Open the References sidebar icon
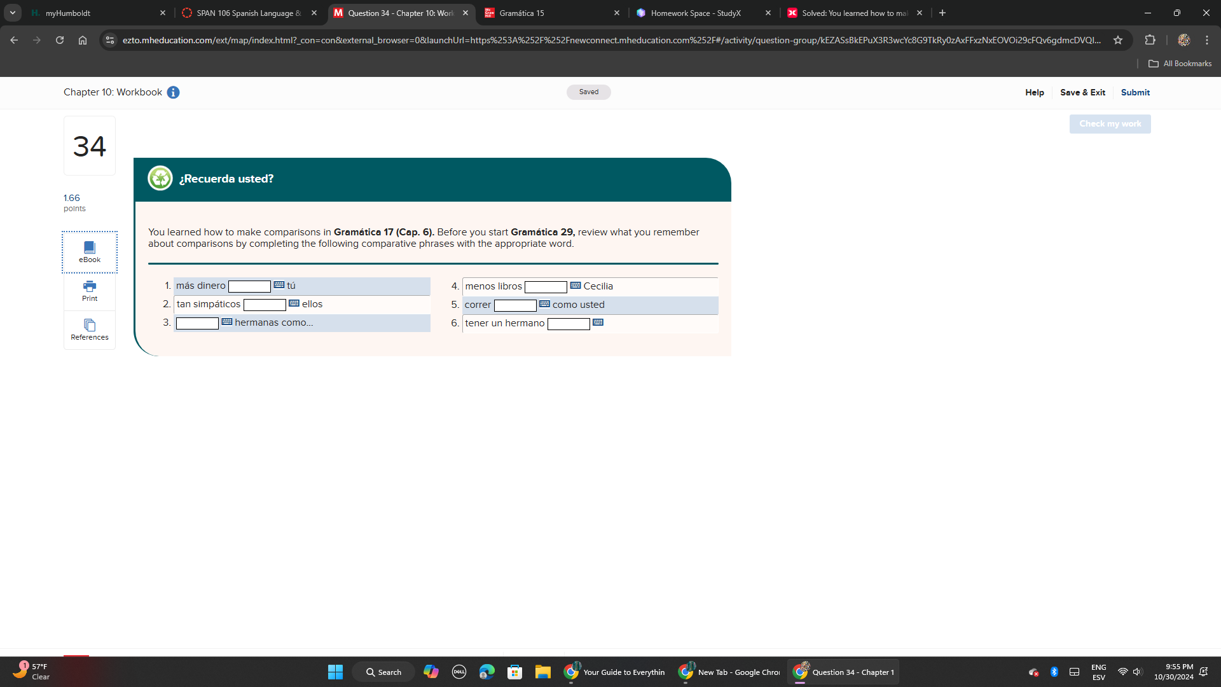Image resolution: width=1221 pixels, height=687 pixels. click(90, 330)
